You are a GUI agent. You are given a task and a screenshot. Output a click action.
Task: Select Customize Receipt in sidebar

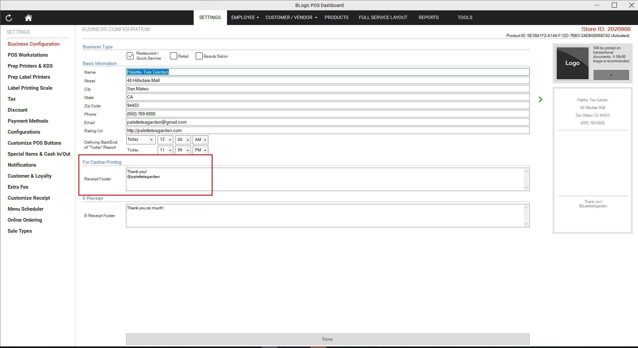click(x=29, y=198)
